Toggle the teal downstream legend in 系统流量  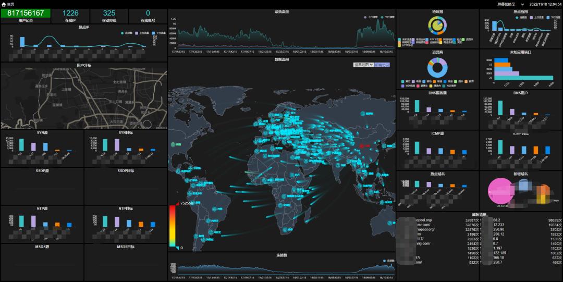(x=387, y=17)
